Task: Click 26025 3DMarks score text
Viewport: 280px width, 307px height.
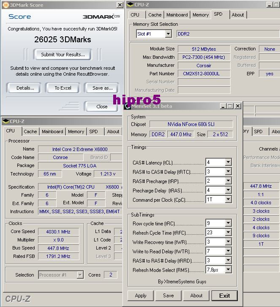Action: point(63,40)
